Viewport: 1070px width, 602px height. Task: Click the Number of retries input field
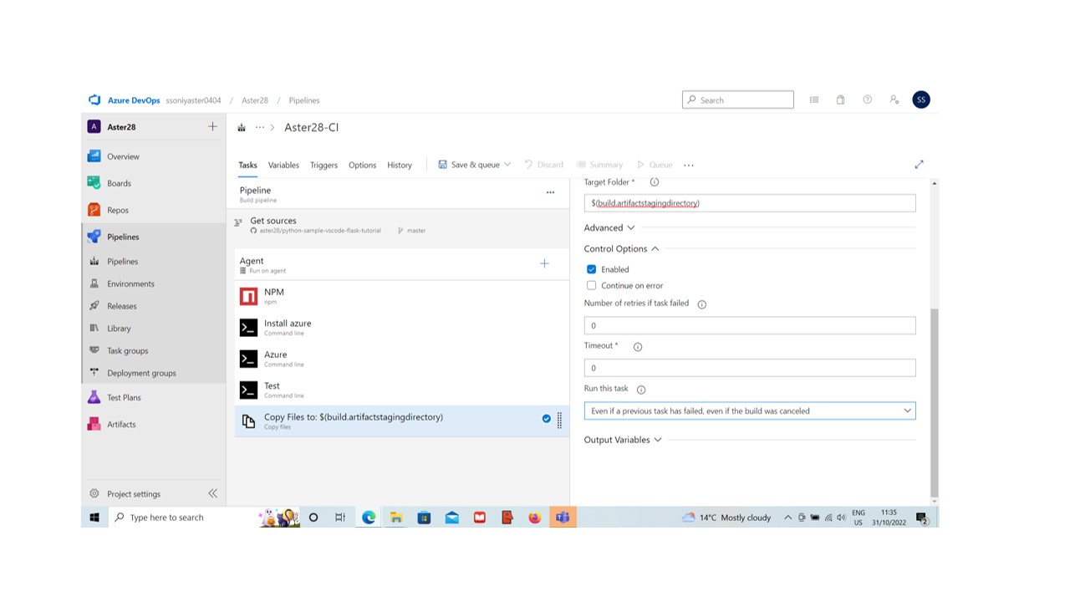pyautogui.click(x=750, y=325)
